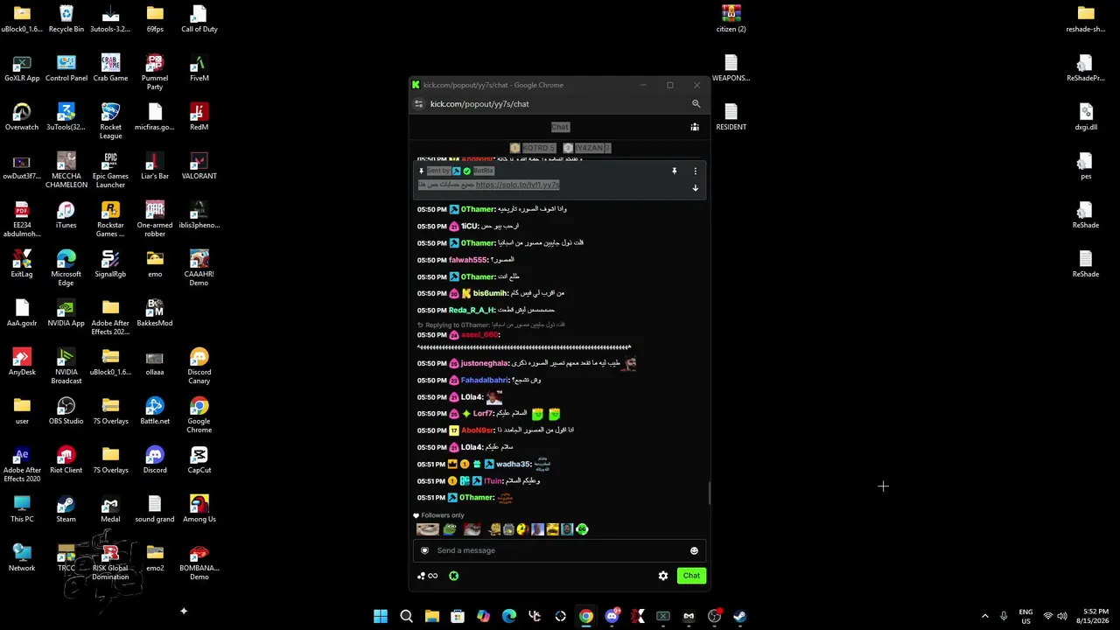Viewport: 1120px width, 630px height.
Task: Open pinned message three-dot options menu
Action: pos(696,171)
